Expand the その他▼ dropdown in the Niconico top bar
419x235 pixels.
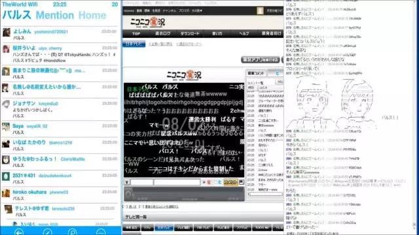tap(197, 11)
